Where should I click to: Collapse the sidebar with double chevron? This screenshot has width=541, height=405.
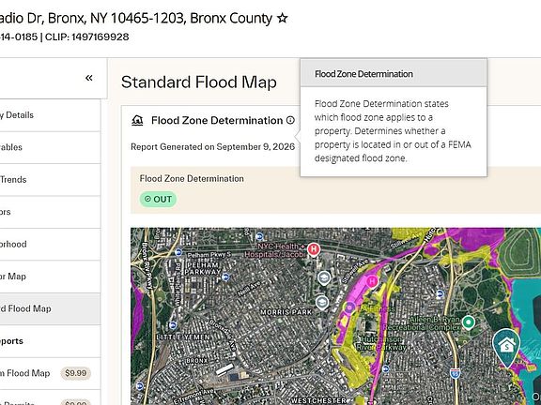pyautogui.click(x=89, y=78)
